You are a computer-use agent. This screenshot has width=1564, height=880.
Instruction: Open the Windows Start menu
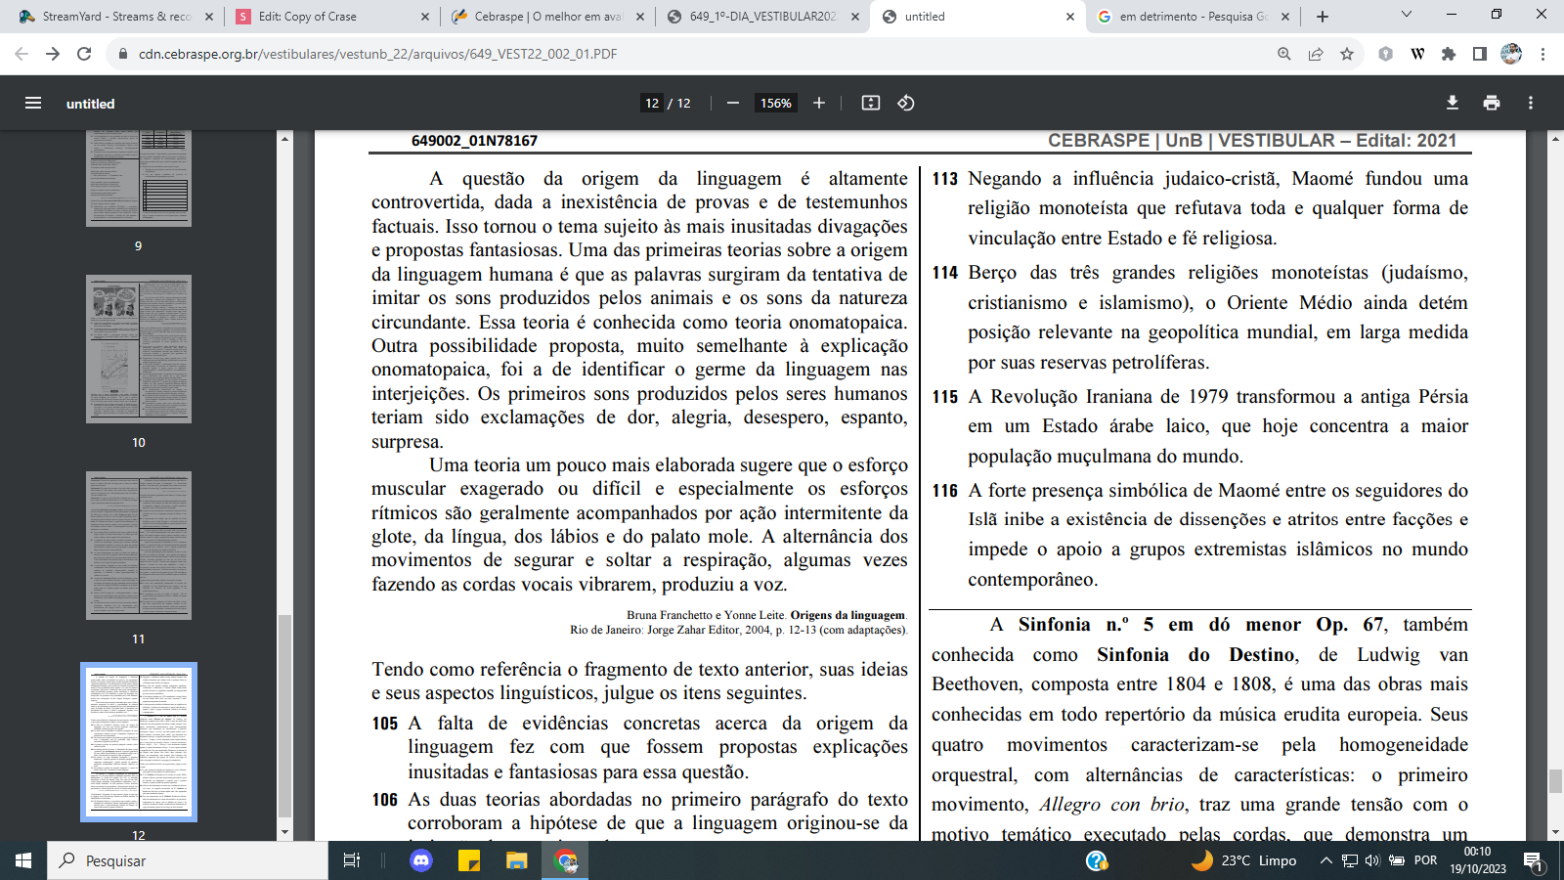[x=23, y=860]
